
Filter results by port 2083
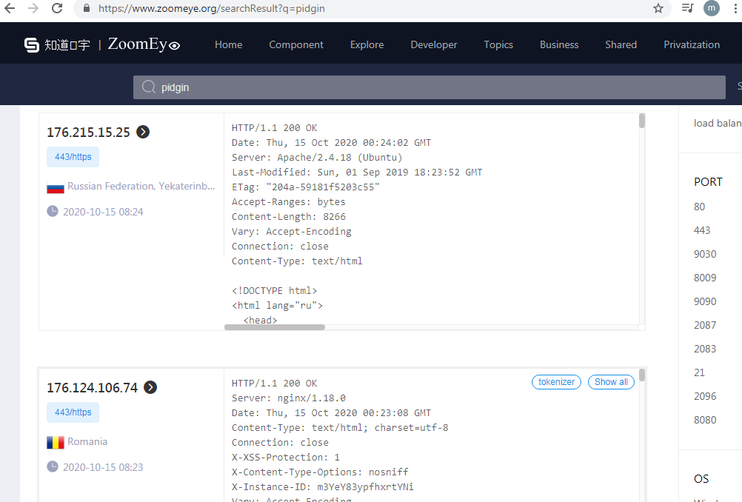click(705, 349)
